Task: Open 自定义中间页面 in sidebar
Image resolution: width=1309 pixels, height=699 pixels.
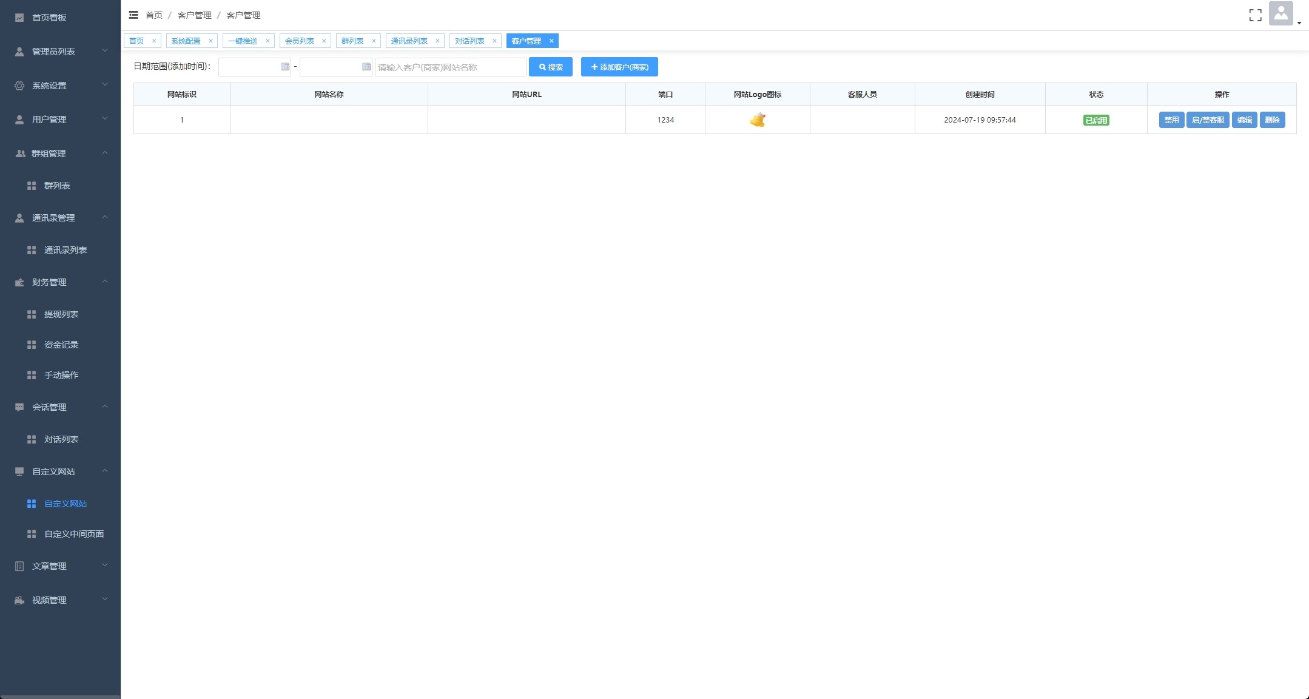Action: [74, 534]
